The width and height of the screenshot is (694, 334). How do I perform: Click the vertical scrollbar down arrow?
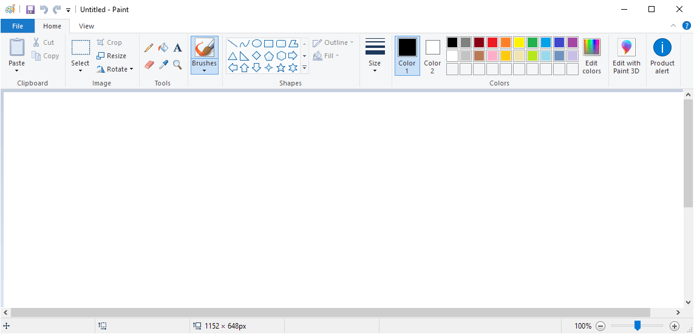click(x=689, y=302)
